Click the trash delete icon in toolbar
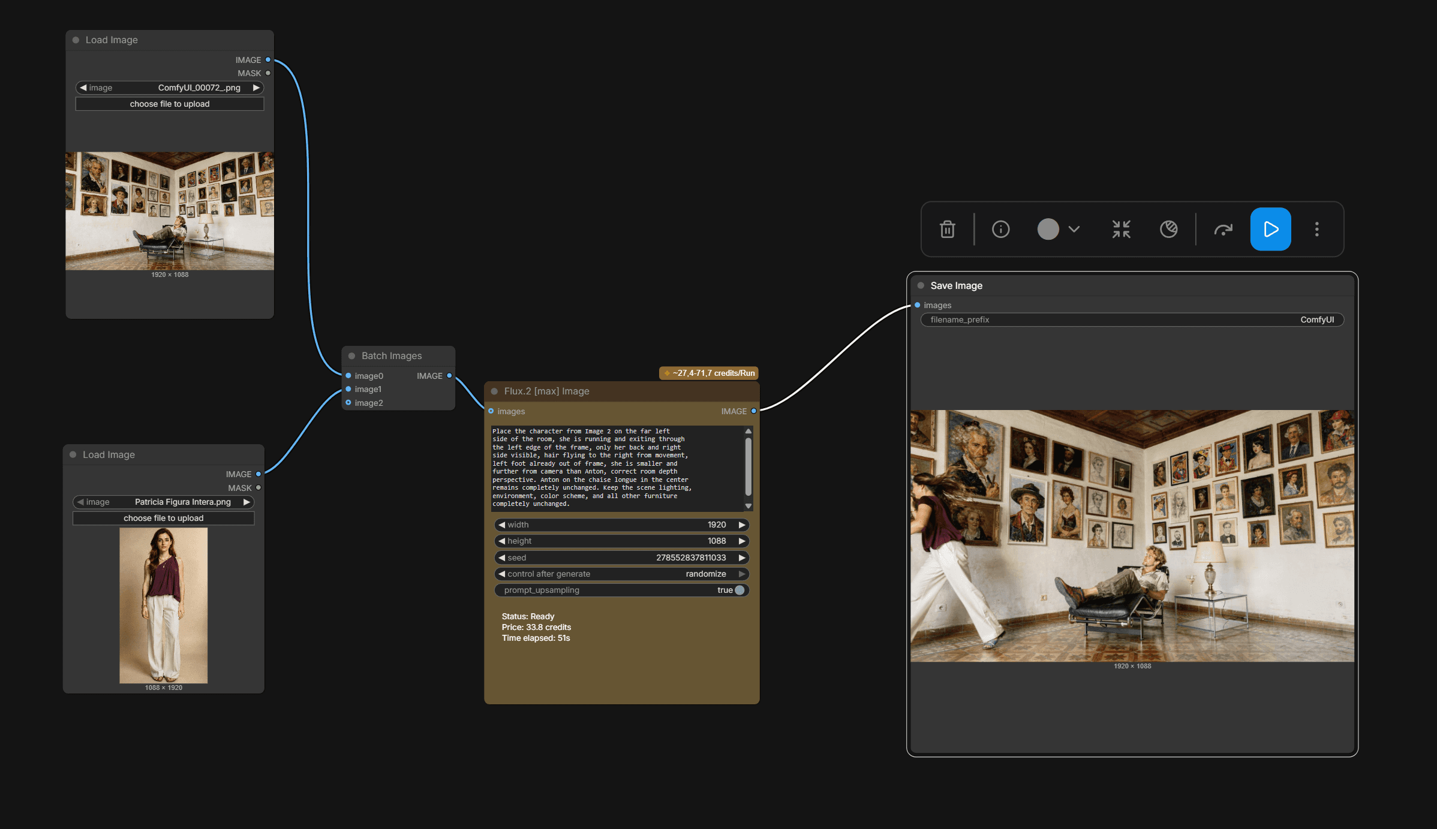Viewport: 1437px width, 829px height. click(x=947, y=229)
